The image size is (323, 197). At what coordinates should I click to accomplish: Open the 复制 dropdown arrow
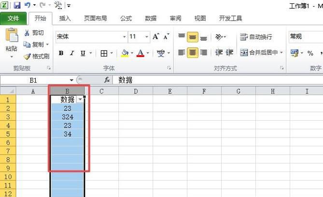coord(47,44)
